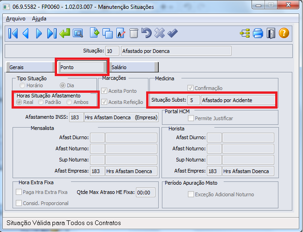Open help with orange question mark

[x=284, y=33]
